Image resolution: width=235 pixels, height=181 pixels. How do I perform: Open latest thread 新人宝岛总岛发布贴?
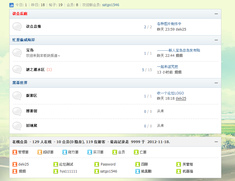(178, 50)
